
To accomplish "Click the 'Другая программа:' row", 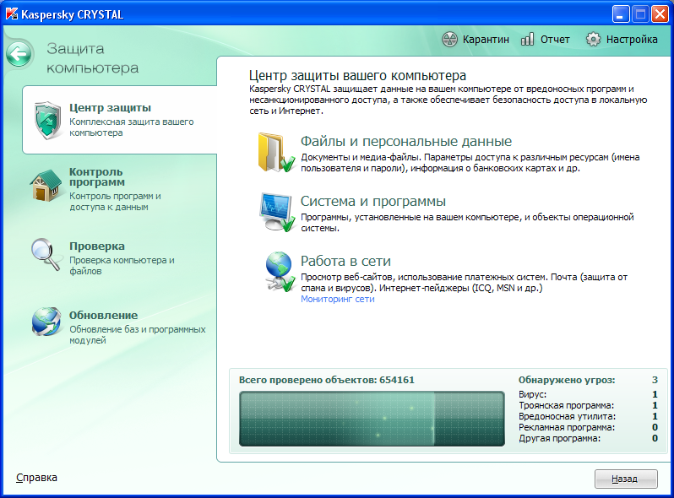I will coord(588,439).
